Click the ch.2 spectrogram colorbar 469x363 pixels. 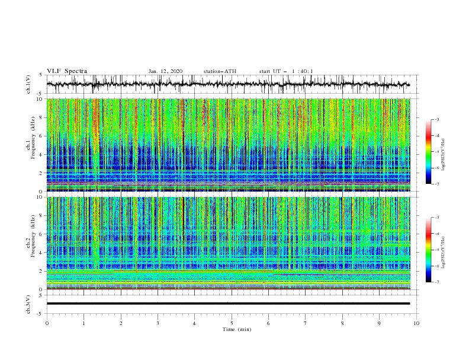tap(428, 250)
